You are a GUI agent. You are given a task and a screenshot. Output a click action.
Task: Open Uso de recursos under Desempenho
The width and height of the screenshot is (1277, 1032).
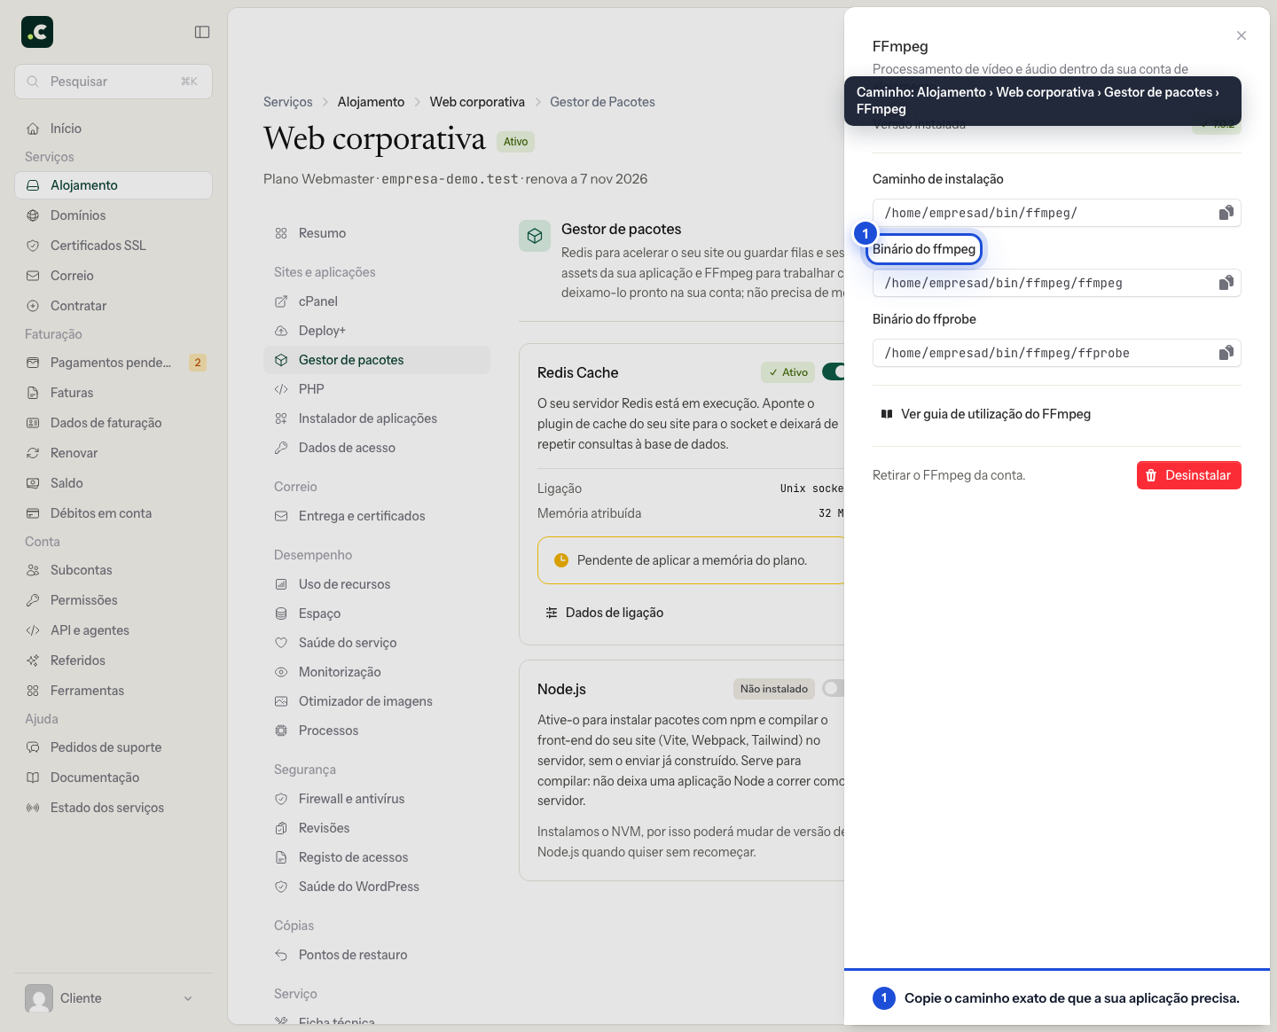point(377,584)
